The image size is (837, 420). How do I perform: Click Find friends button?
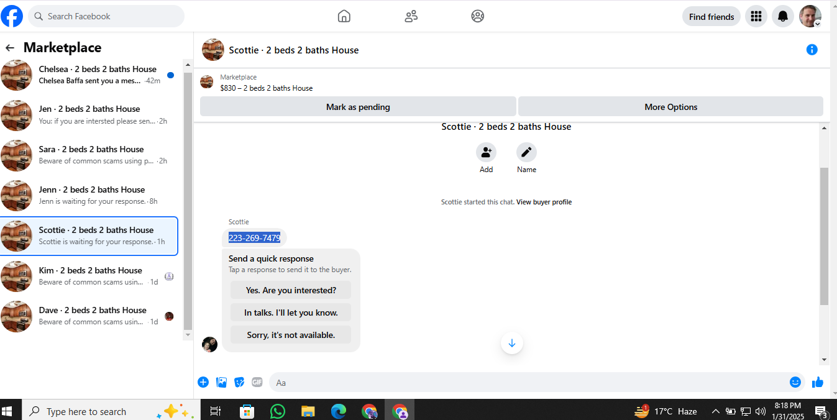711,17
